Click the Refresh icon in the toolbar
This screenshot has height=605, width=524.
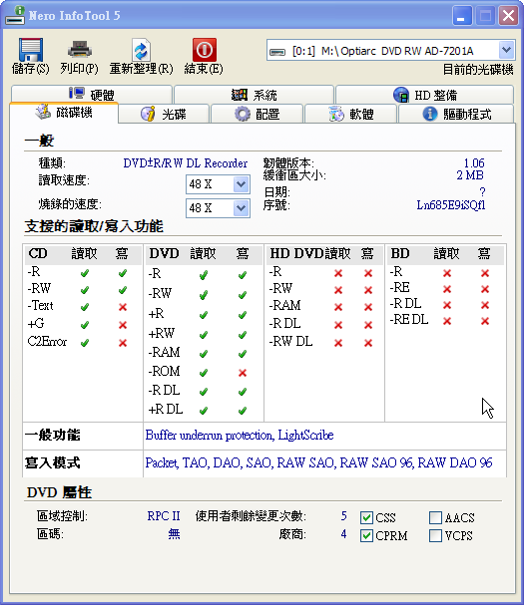[141, 50]
